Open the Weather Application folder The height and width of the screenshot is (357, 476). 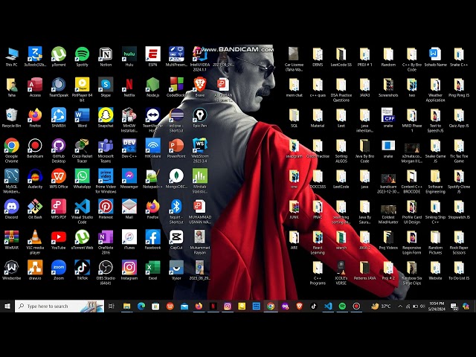point(435,85)
